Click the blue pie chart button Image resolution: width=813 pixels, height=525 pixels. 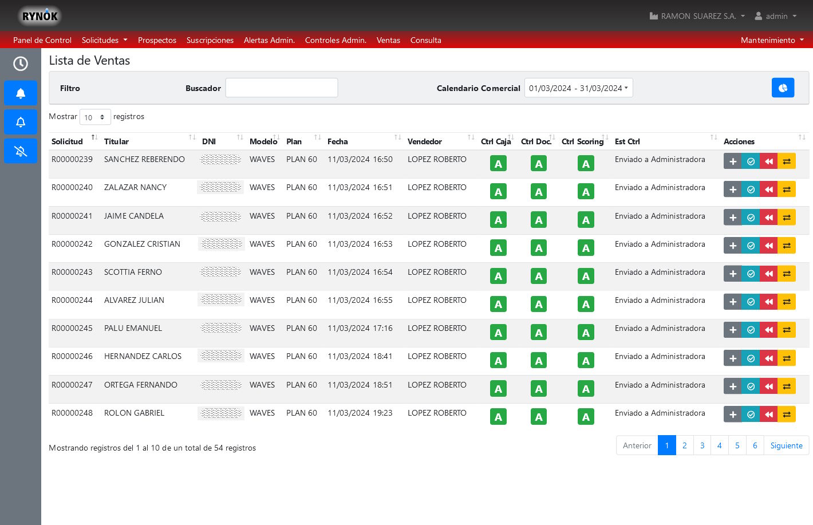783,88
